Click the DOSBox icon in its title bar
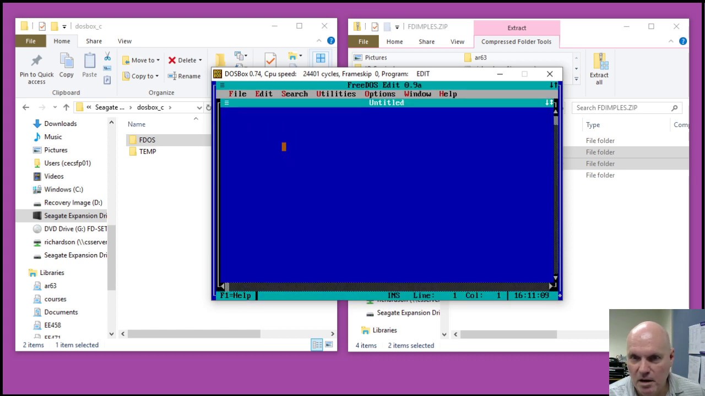The width and height of the screenshot is (705, 396). tap(218, 74)
